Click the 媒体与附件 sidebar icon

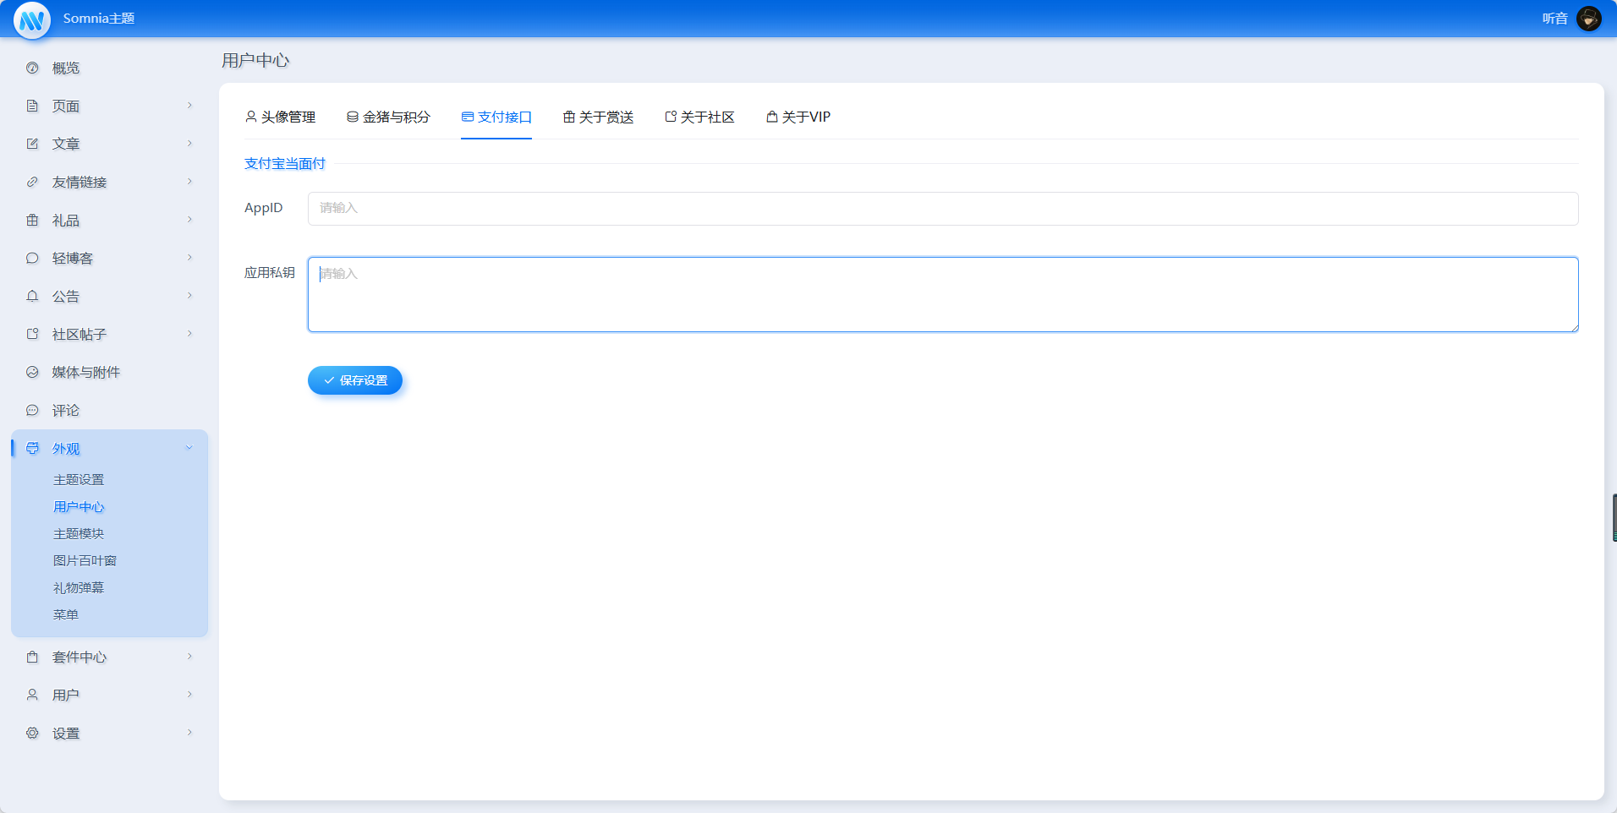[x=32, y=373]
